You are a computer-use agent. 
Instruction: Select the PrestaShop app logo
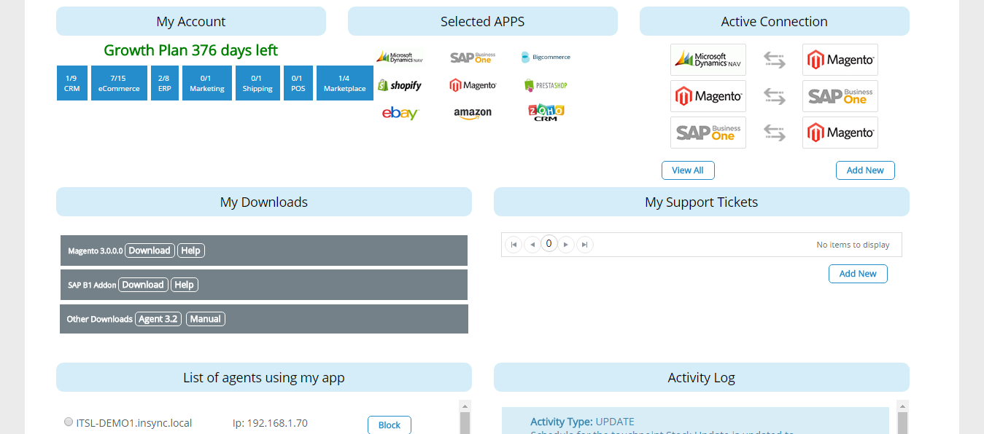[546, 85]
